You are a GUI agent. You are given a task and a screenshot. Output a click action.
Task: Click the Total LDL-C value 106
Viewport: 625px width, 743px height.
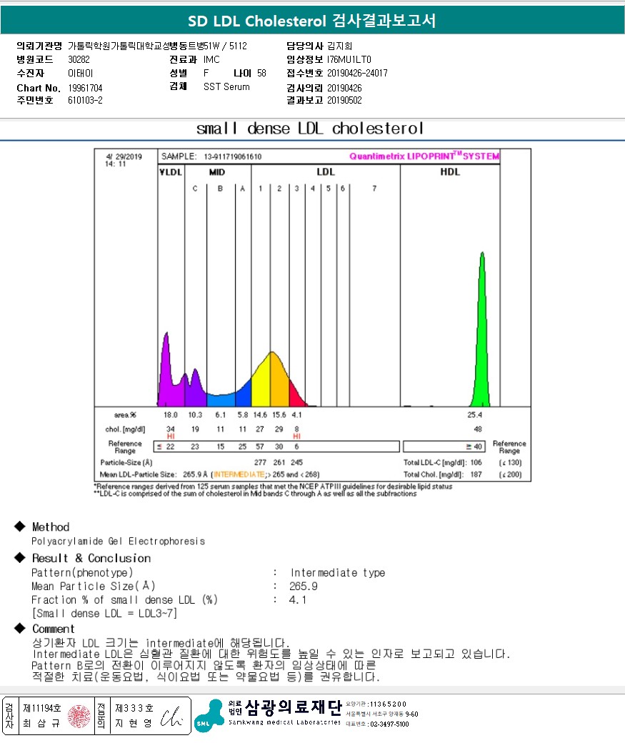474,462
